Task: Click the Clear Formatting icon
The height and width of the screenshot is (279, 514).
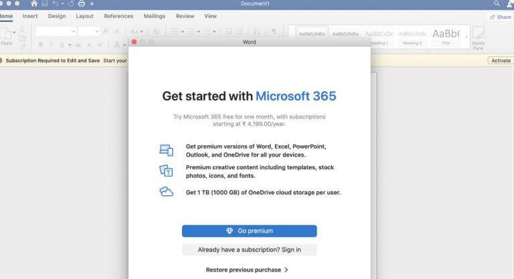Action: point(156,31)
